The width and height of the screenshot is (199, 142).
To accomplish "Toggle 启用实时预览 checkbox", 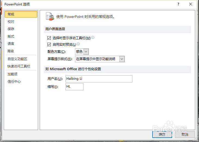I will (49, 44).
